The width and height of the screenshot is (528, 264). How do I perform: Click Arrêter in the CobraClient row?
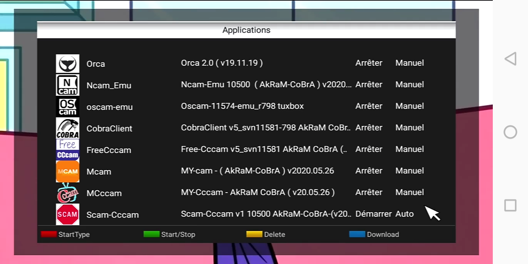[369, 128]
